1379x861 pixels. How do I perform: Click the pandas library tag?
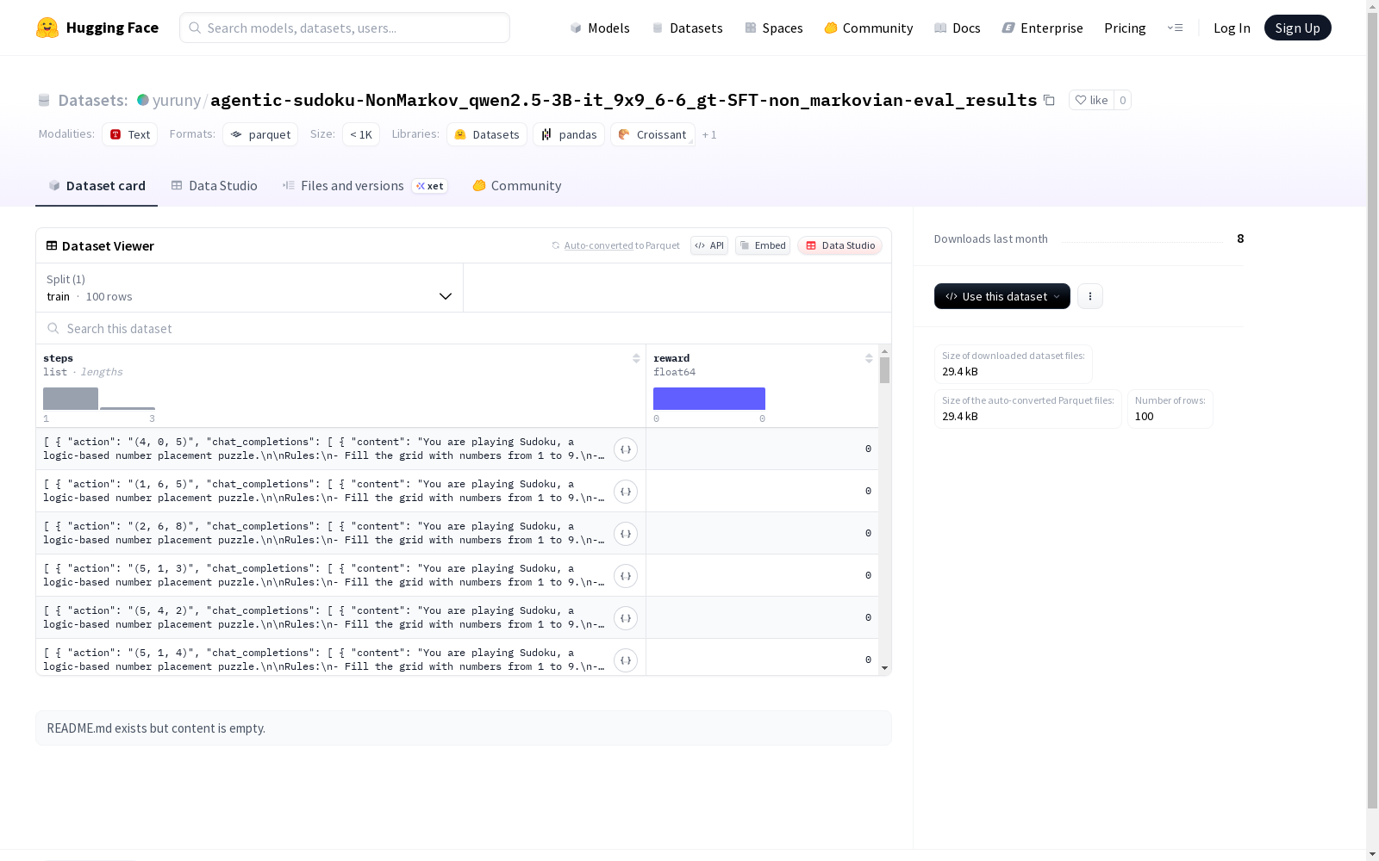(x=569, y=134)
